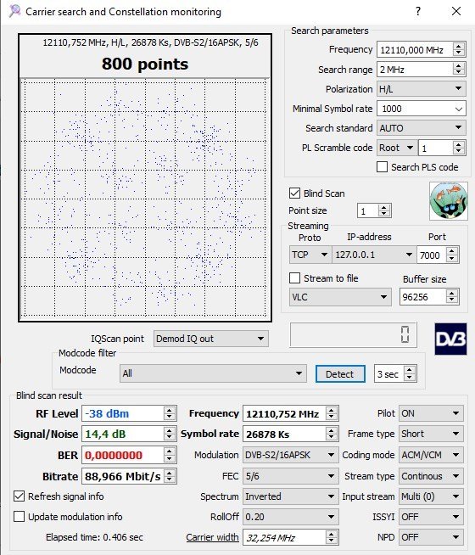This screenshot has width=475, height=555.
Task: Open the VLC player dropdown
Action: pos(340,297)
